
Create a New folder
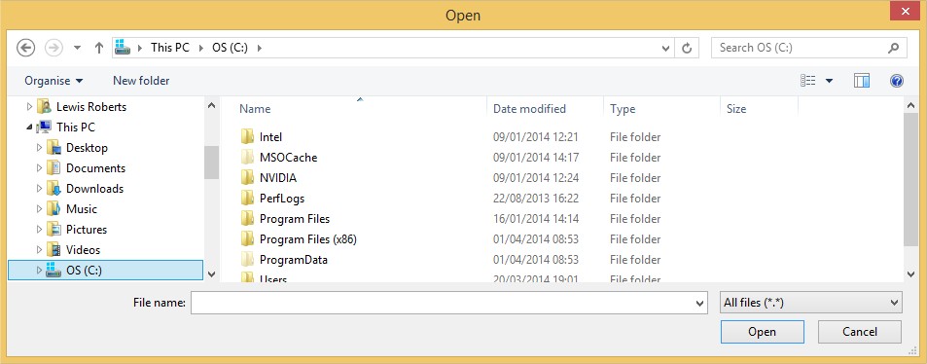click(x=141, y=81)
